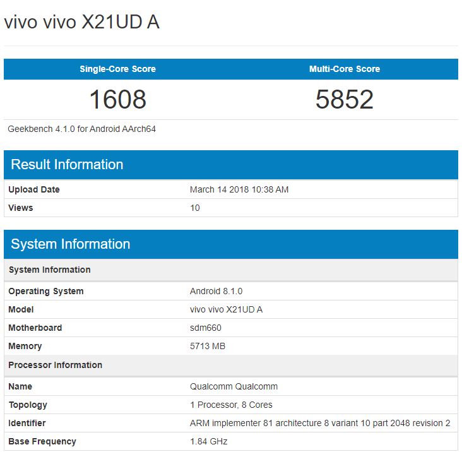Select the Processor Information subheader row

[x=56, y=365]
